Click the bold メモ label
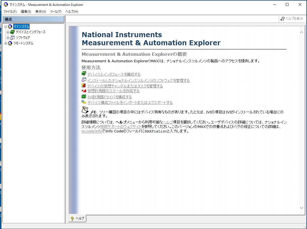This screenshot has width=307, height=229. click(93, 112)
